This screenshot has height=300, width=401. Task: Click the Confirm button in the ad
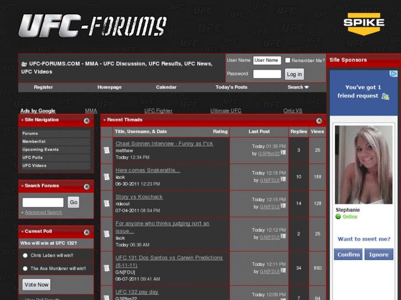[348, 254]
